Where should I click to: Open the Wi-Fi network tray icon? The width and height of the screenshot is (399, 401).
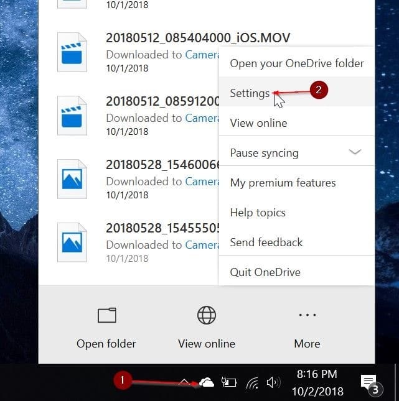[252, 383]
